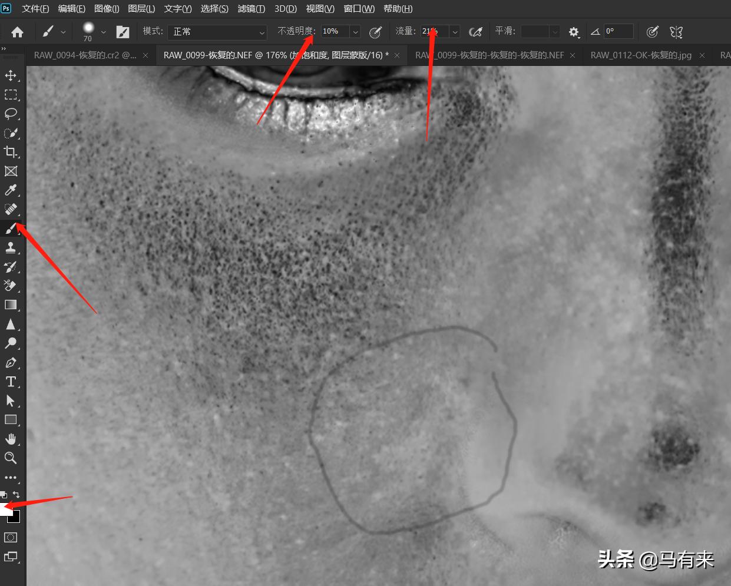Viewport: 731px width, 586px height.
Task: Select the Rectangle shape tool
Action: (11, 420)
